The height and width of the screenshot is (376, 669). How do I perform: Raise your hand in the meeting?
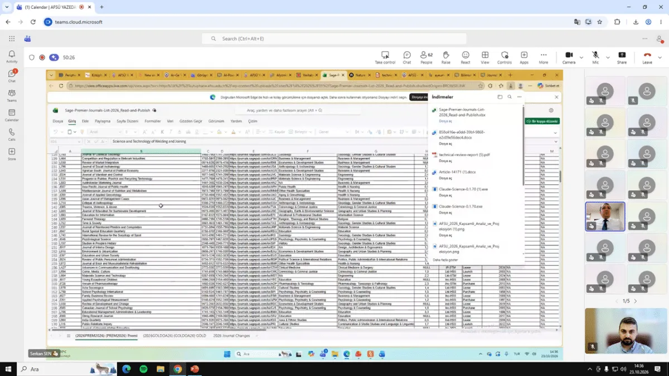coord(446,57)
